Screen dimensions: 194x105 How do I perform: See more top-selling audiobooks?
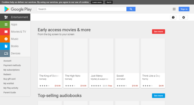point(159,96)
